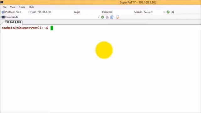Click the yellow note window icon

click(x=117, y=17)
